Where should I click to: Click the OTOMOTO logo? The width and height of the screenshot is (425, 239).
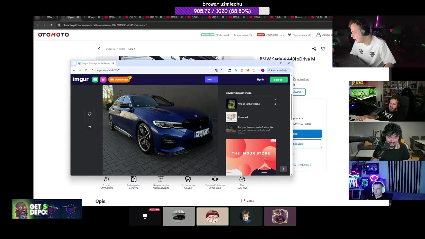click(x=53, y=35)
